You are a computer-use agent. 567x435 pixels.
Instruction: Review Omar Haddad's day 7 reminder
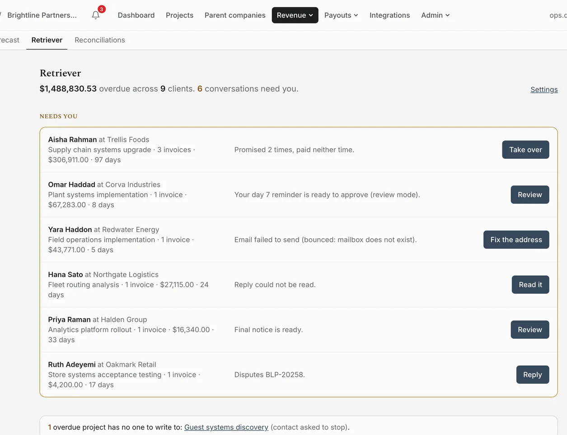pyautogui.click(x=530, y=194)
